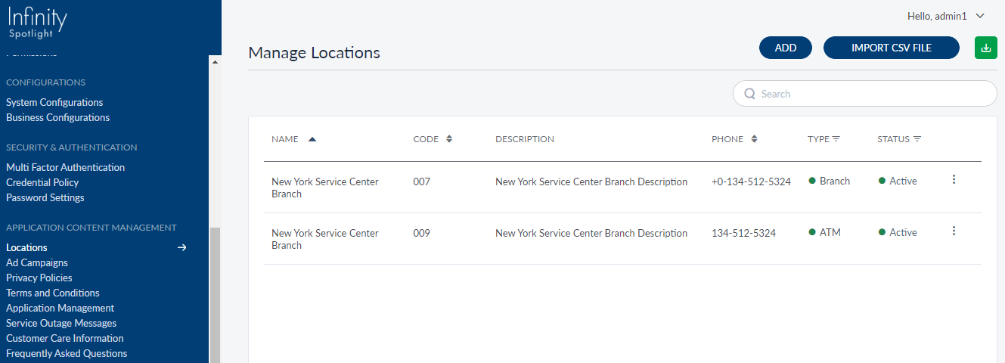
Task: Navigate to System Configurations
Action: click(x=54, y=102)
